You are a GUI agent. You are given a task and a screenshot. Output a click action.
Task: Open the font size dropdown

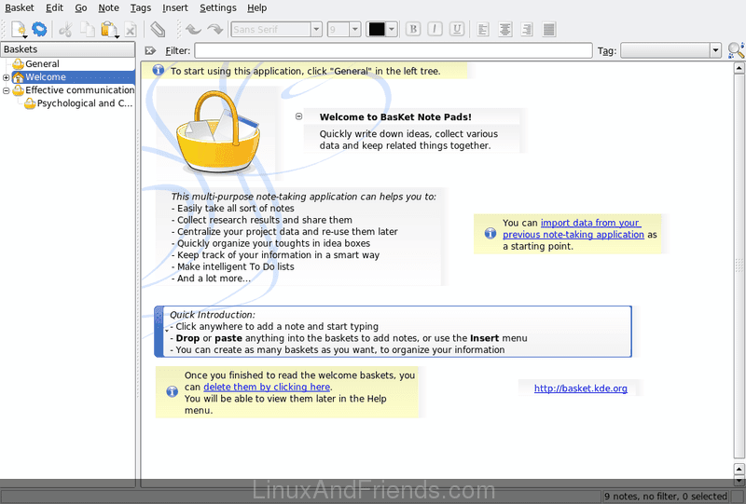click(x=355, y=30)
